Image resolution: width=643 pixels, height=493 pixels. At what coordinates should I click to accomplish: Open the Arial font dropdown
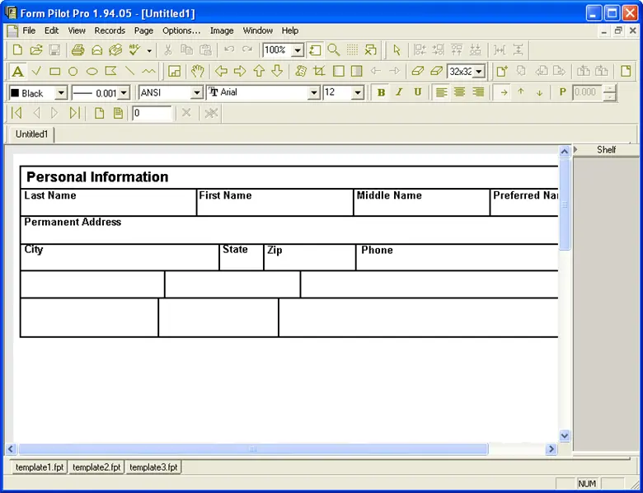(x=313, y=93)
